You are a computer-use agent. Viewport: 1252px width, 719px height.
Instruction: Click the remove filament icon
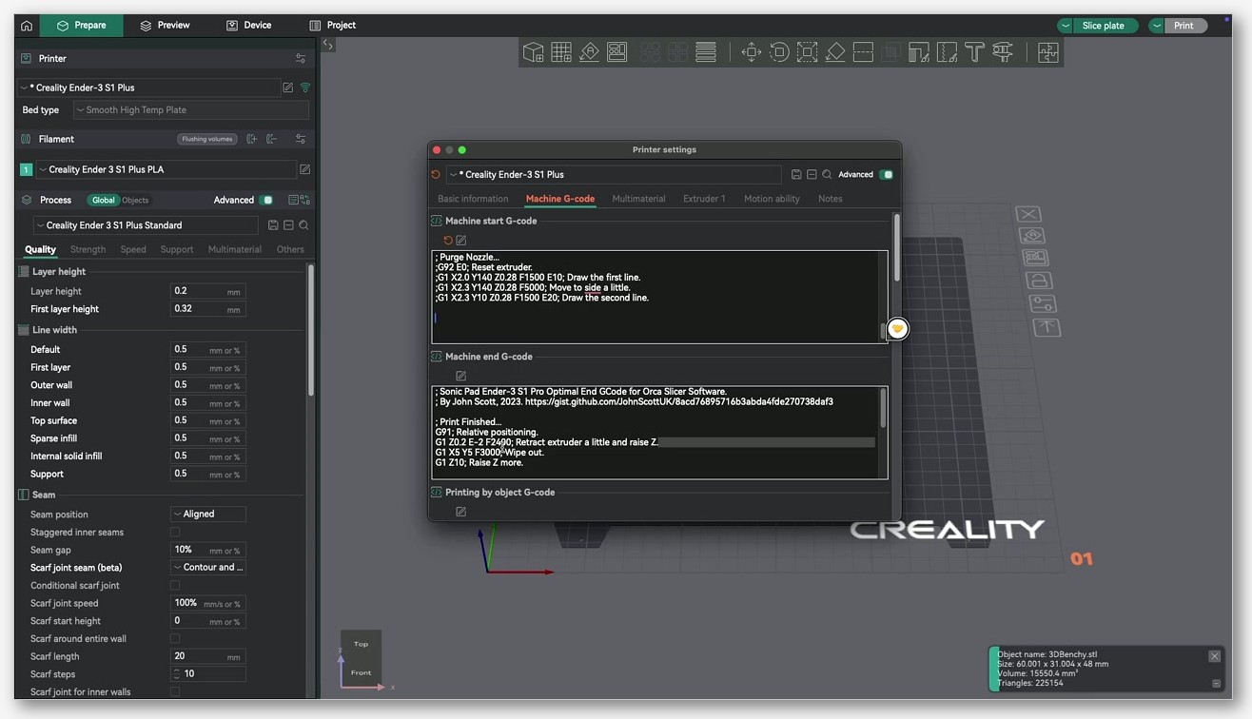tap(271, 139)
